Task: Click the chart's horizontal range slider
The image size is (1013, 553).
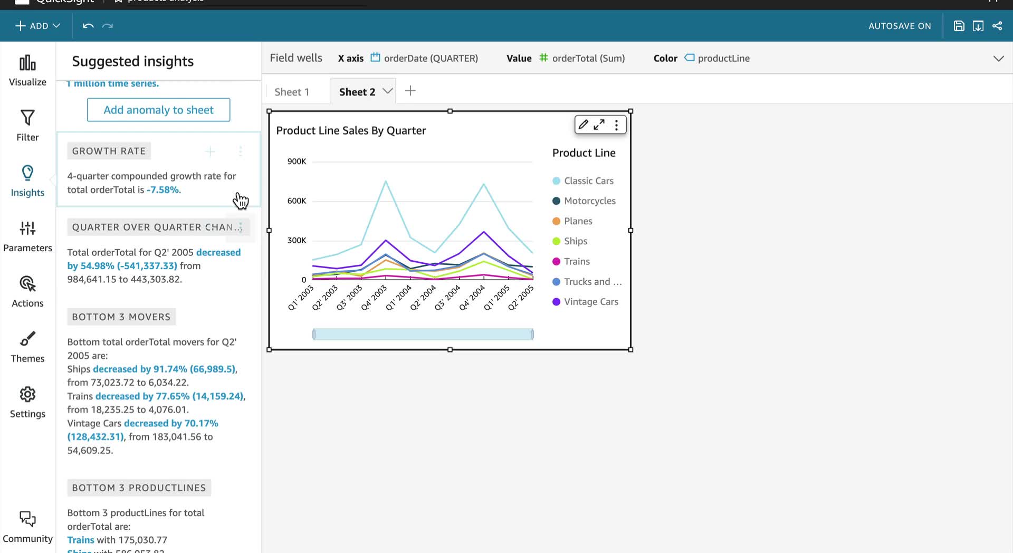Action: point(423,334)
